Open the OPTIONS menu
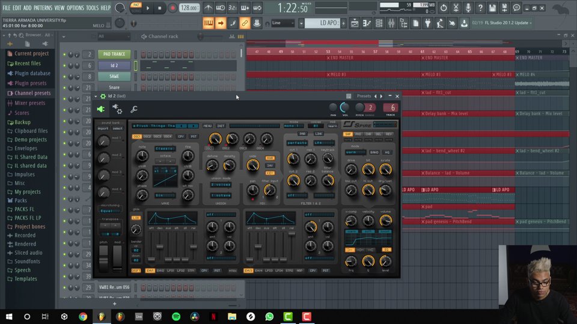 click(75, 8)
